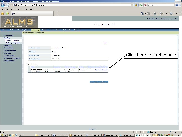Screen dimensions: 182x137
Task: Open Training Requests sidebar sub-item
Action: (13, 43)
